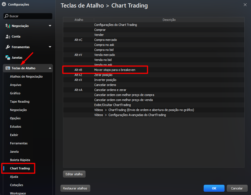Click the Ferramentas wrench icon
The image size is (251, 195).
click(x=8, y=47)
